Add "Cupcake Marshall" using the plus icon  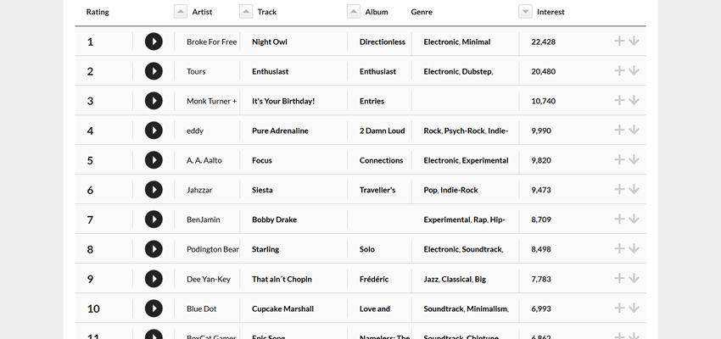619,308
